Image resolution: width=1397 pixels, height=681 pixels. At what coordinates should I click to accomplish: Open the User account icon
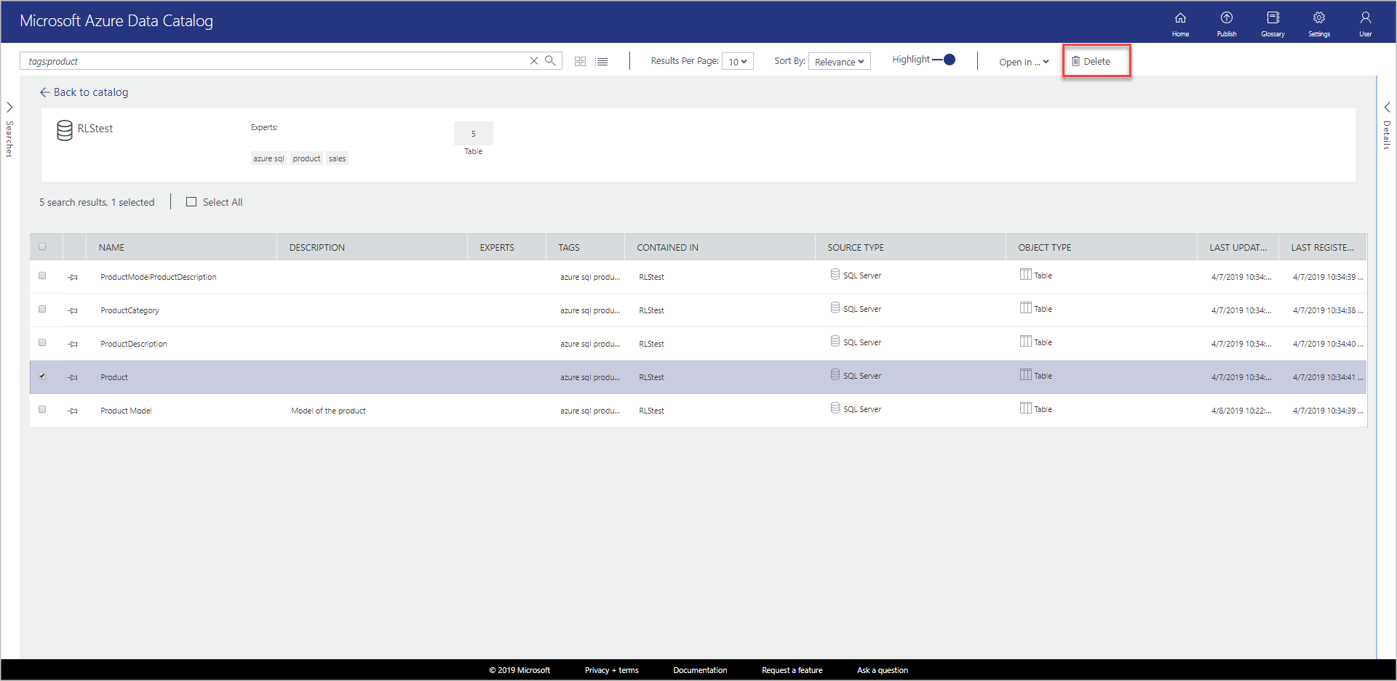point(1366,23)
